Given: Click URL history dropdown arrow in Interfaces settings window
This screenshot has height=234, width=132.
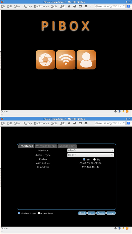Looking at the screenshot, I should click(121, 123).
